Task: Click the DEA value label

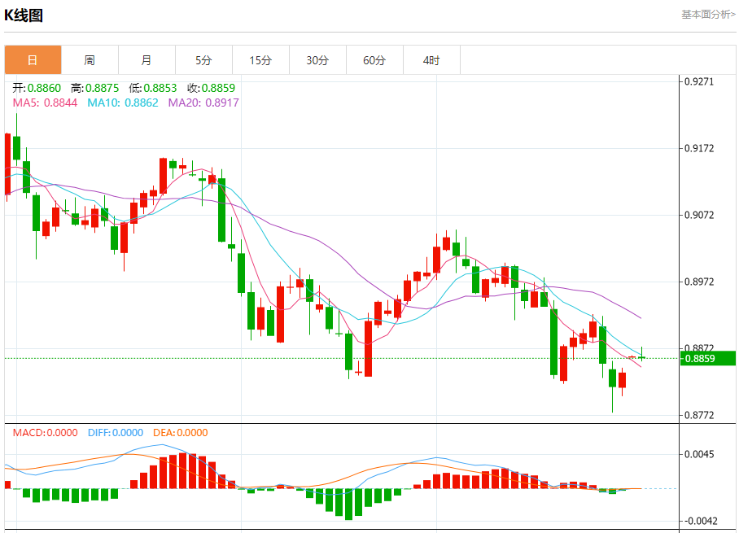Action: [x=181, y=433]
